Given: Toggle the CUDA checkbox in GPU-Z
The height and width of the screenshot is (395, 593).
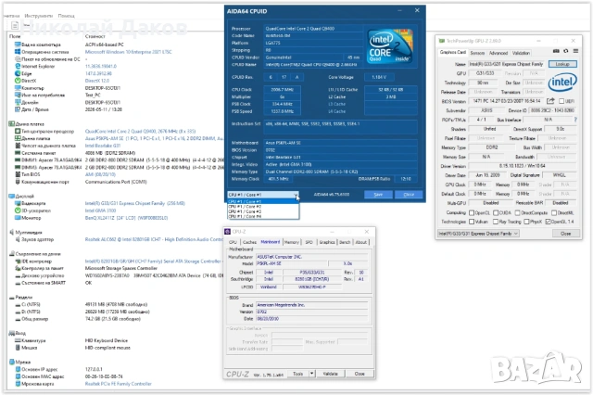Looking at the screenshot, I should pyautogui.click(x=496, y=213).
